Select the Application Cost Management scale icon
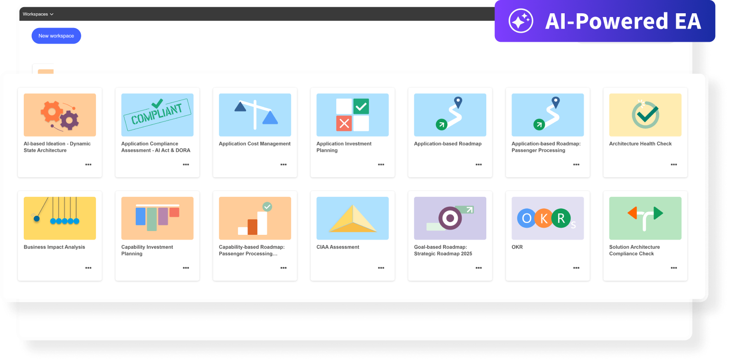This screenshot has height=361, width=729. pos(255,115)
